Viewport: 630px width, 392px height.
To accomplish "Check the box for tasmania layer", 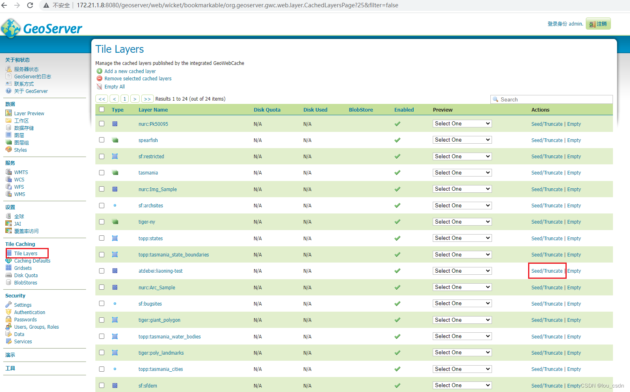I will [102, 172].
